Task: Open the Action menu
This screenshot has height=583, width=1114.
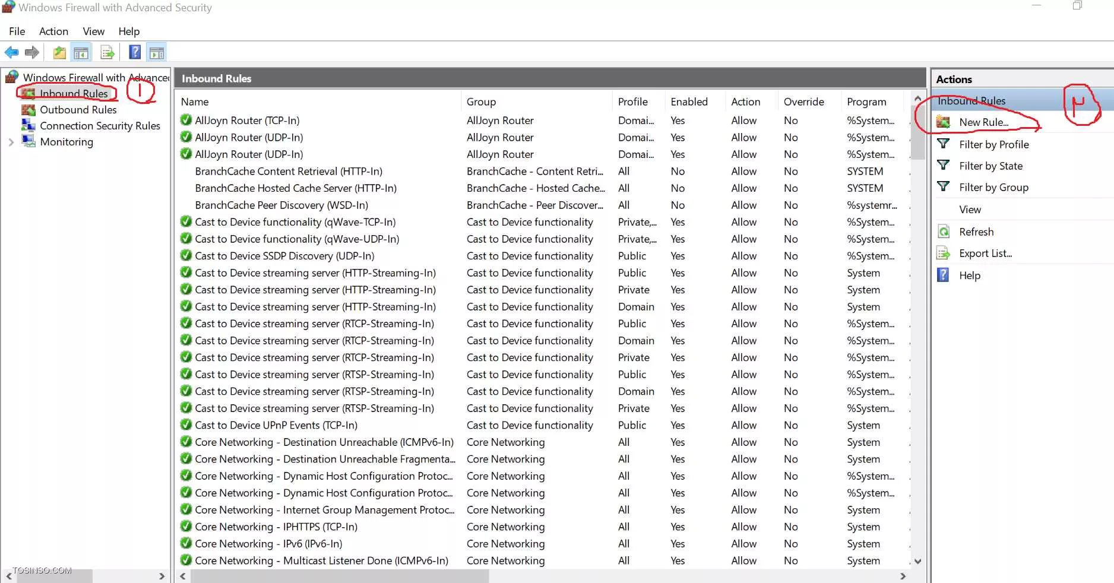Action: coord(53,31)
